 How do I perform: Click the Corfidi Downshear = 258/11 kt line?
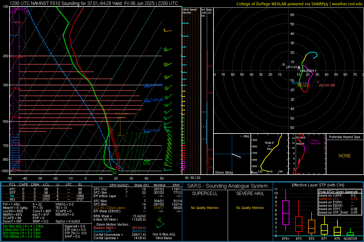[x=120, y=235]
